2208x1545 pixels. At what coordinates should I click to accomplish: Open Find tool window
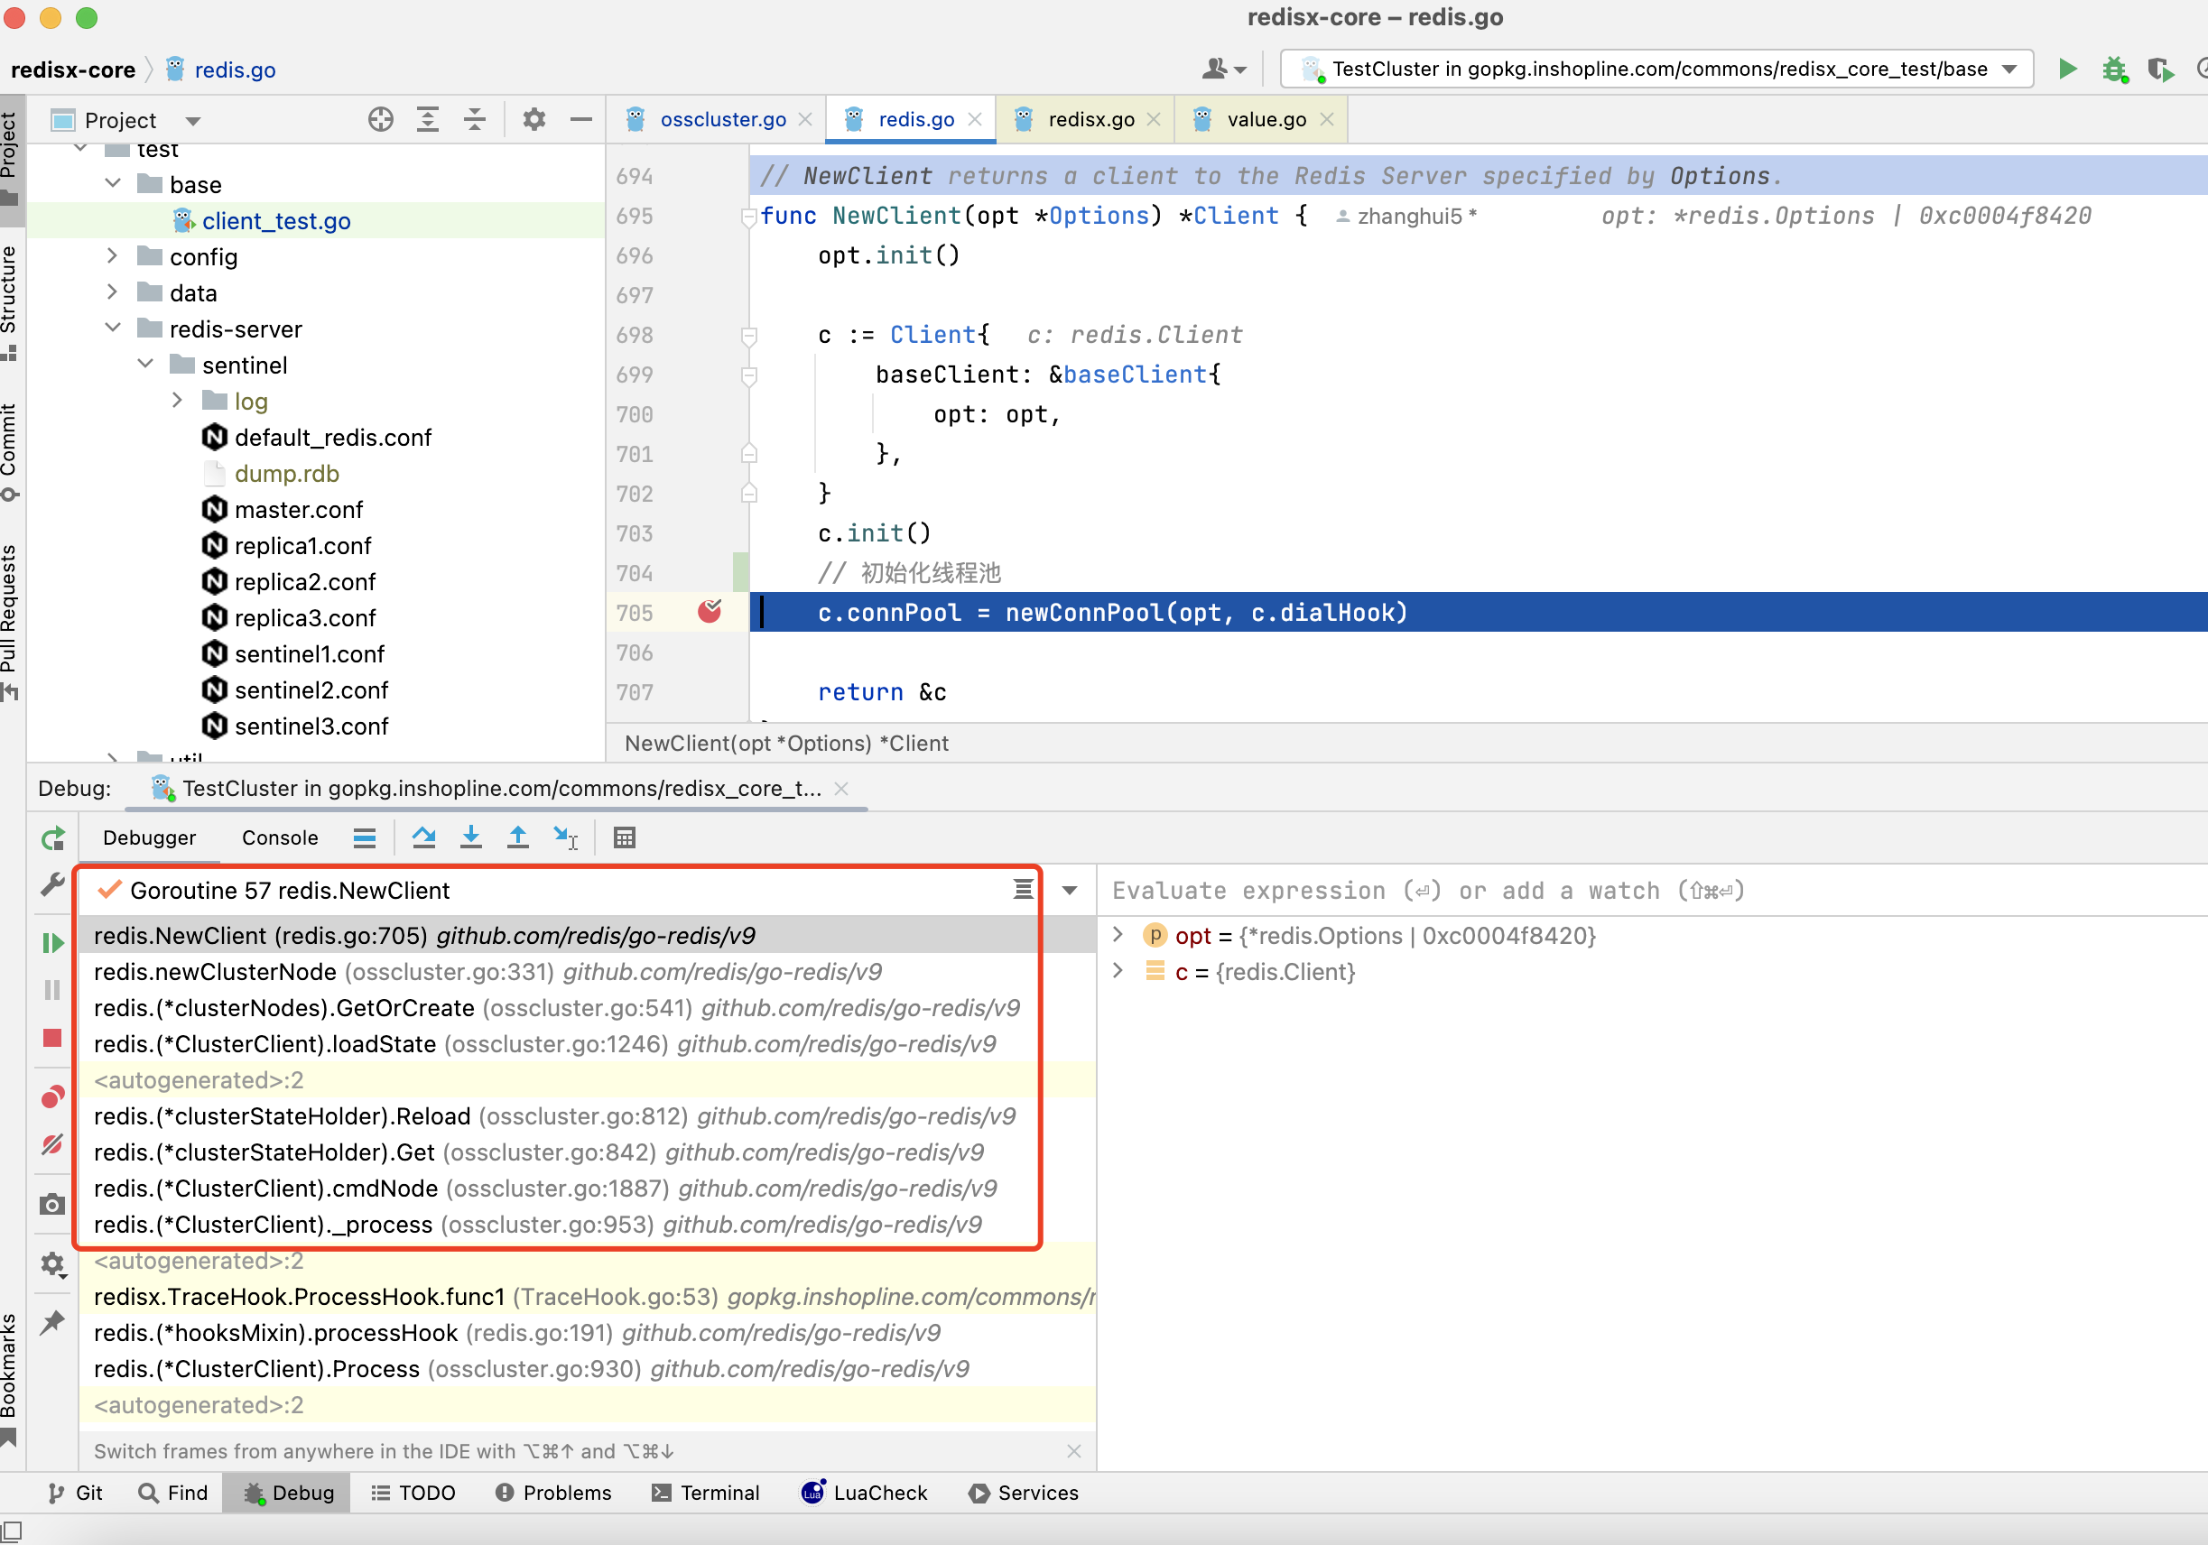[x=173, y=1492]
